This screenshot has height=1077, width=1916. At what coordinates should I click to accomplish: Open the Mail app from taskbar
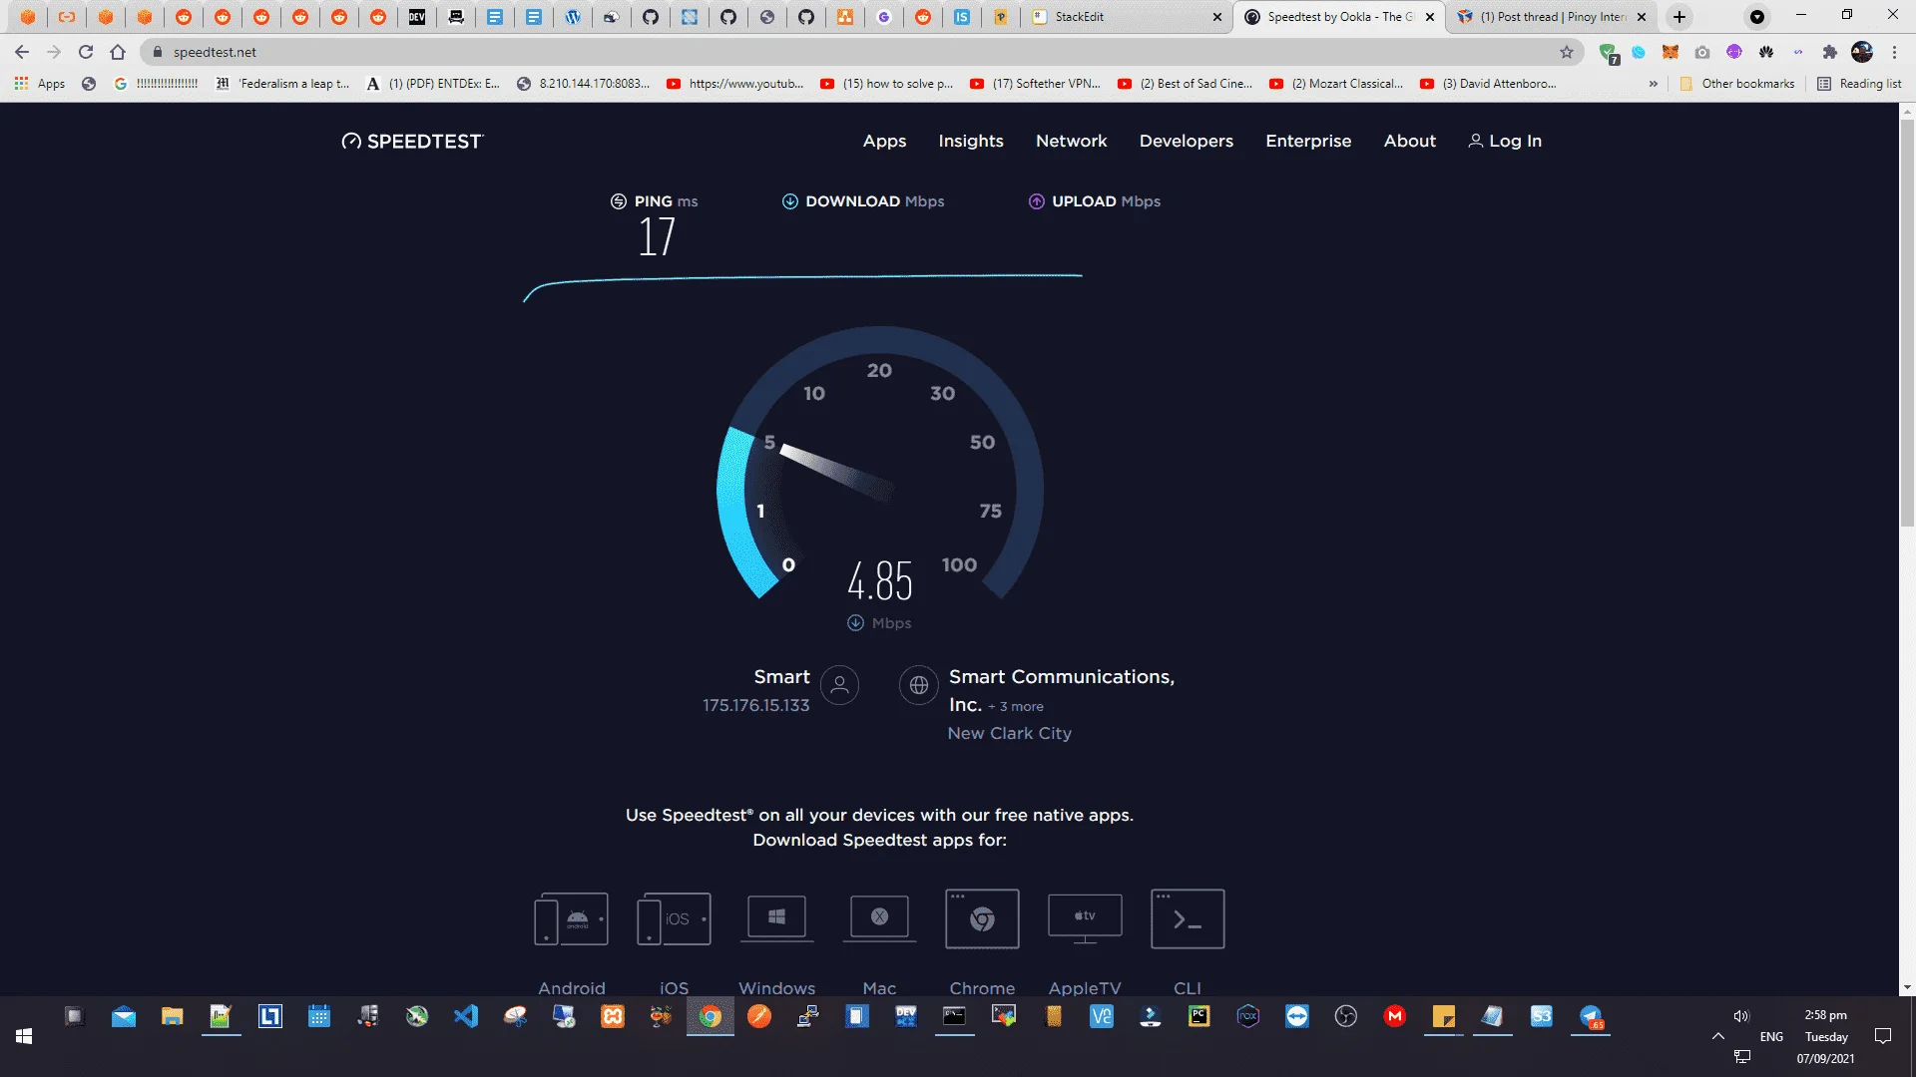click(124, 1016)
